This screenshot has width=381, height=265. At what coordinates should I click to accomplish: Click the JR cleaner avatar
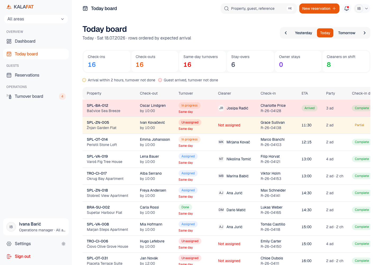pos(221,108)
